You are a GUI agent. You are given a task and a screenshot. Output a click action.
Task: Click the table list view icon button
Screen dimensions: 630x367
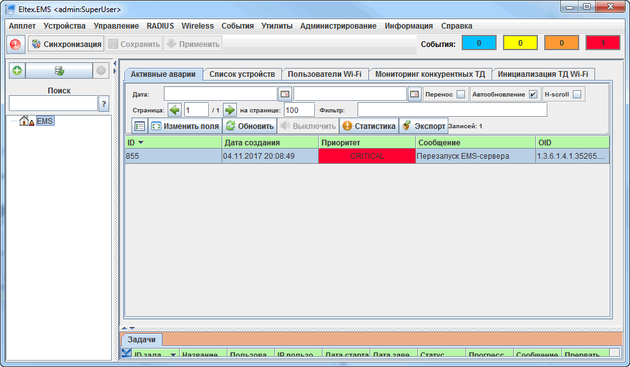point(140,126)
